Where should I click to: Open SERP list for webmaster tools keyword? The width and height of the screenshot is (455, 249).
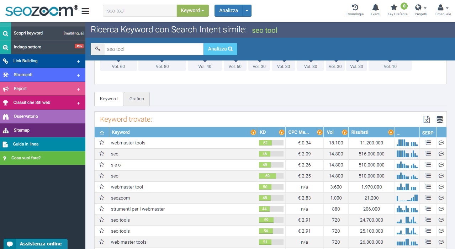tap(428, 143)
